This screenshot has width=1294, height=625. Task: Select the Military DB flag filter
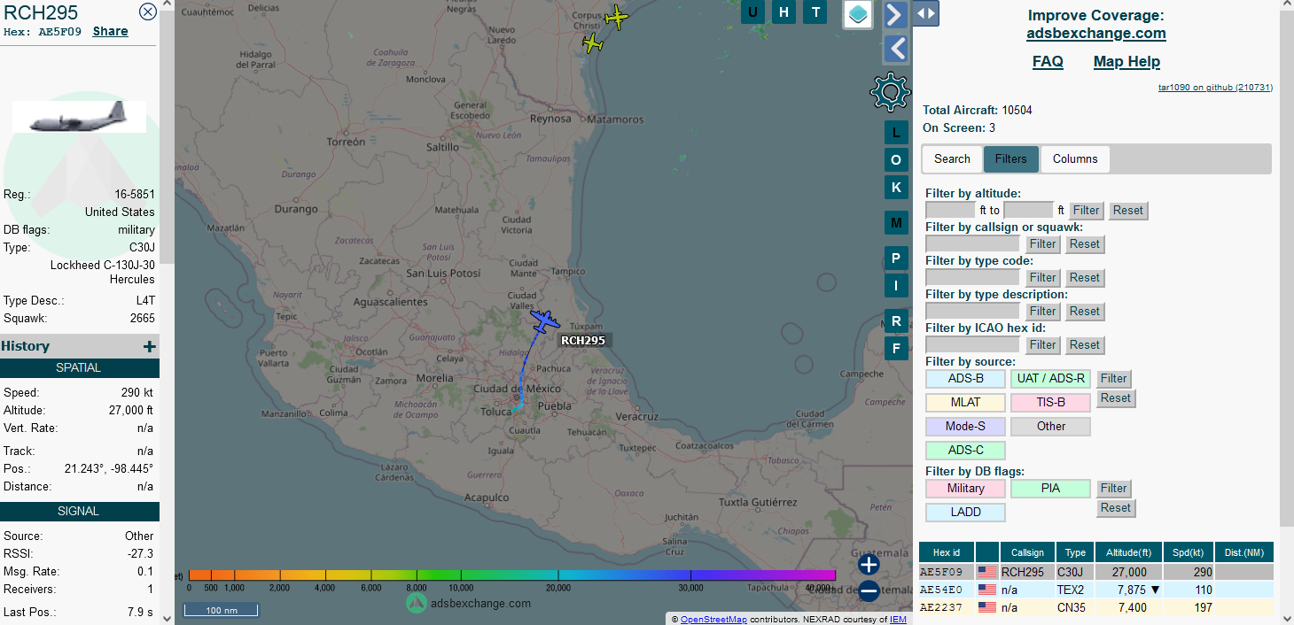[x=965, y=489]
